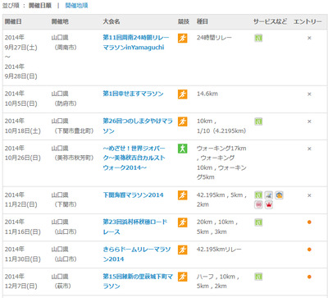Click the 開催地 column header
Image resolution: width=328 pixels, height=298 pixels.
click(x=60, y=21)
